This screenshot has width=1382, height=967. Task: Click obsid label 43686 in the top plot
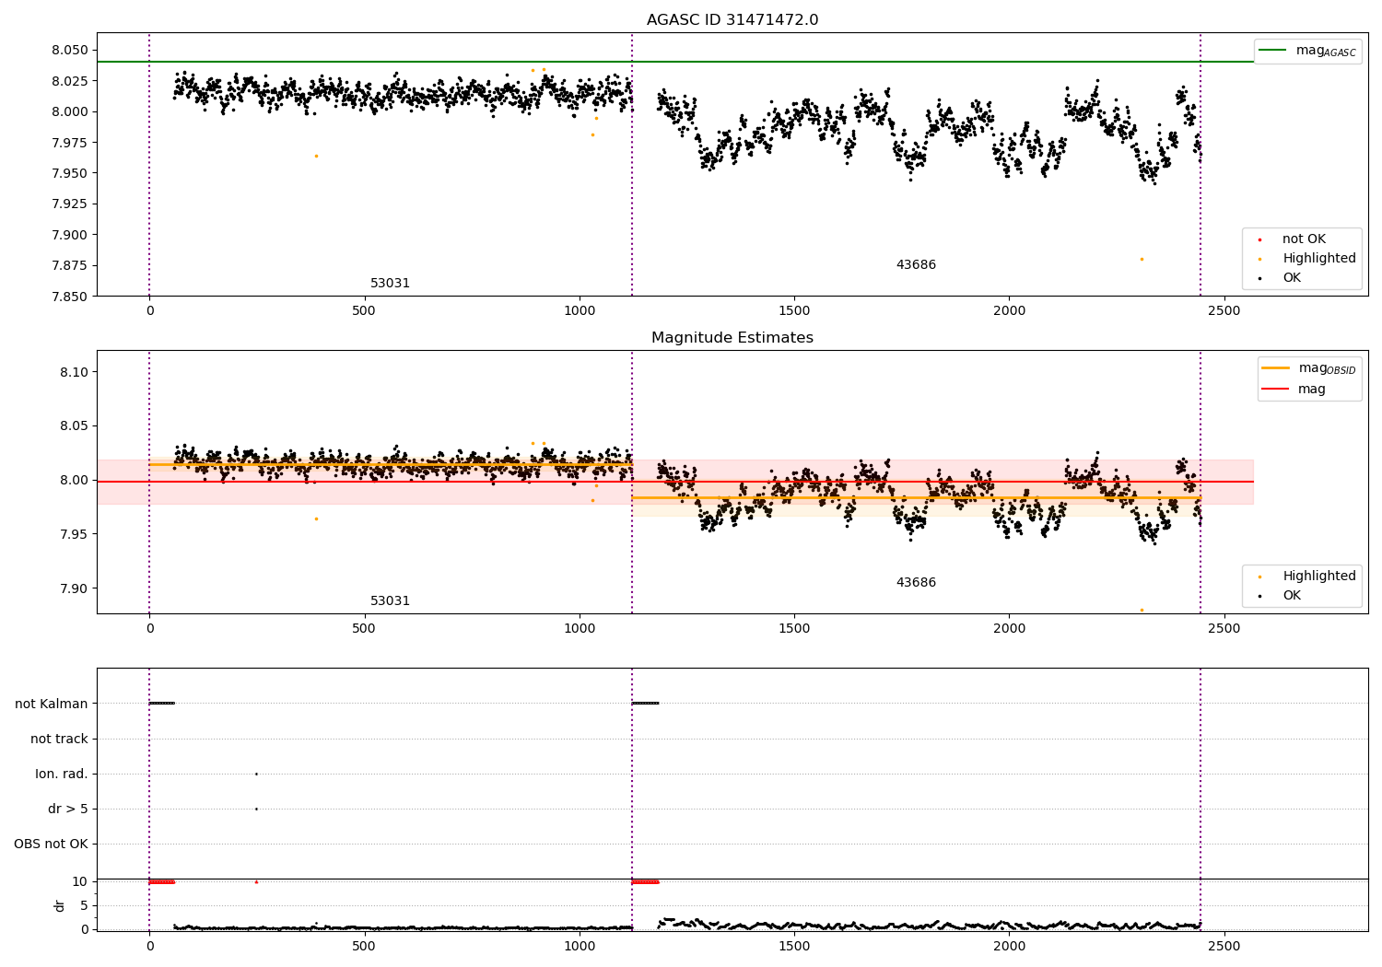916,265
